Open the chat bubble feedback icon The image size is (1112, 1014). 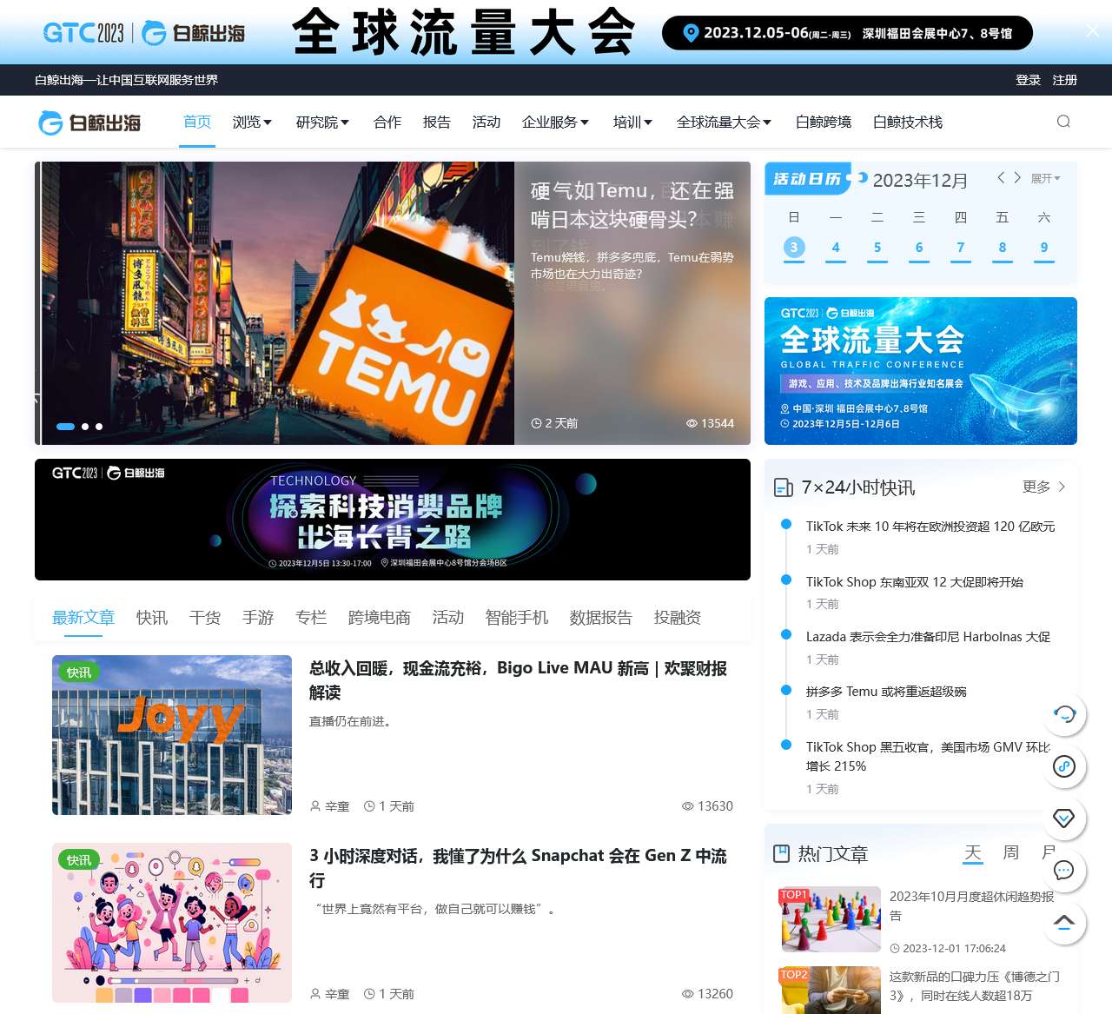click(x=1064, y=871)
